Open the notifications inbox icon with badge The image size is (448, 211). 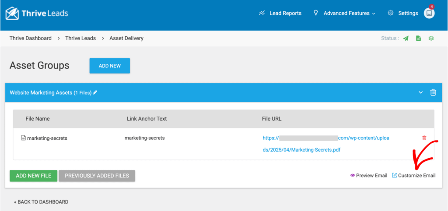coord(429,13)
